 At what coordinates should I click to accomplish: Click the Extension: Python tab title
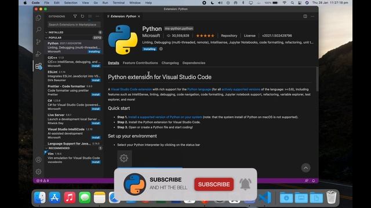click(123, 16)
